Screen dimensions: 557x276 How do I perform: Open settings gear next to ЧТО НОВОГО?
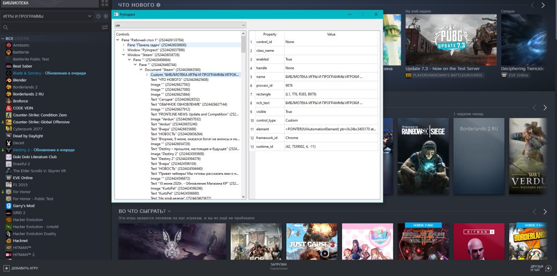pyautogui.click(x=158, y=5)
